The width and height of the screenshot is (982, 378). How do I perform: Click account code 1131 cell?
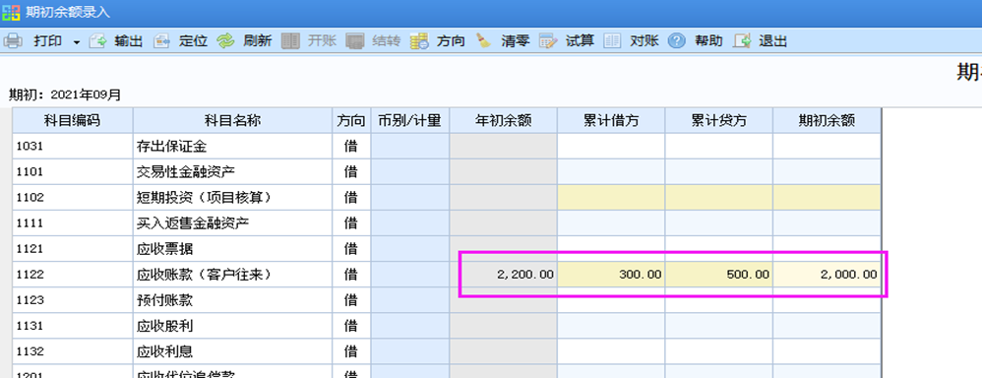coord(73,326)
